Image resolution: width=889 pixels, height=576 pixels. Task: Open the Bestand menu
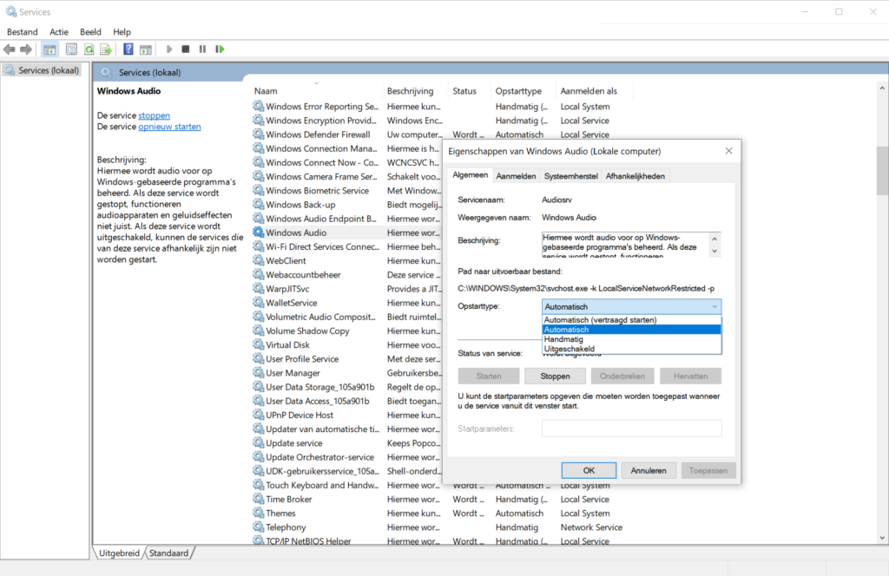22,32
